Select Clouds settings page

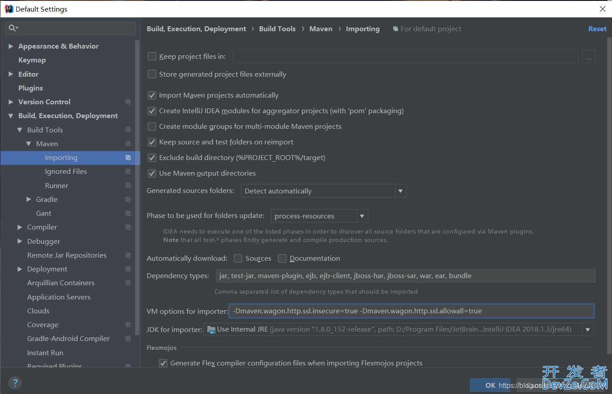pos(38,311)
